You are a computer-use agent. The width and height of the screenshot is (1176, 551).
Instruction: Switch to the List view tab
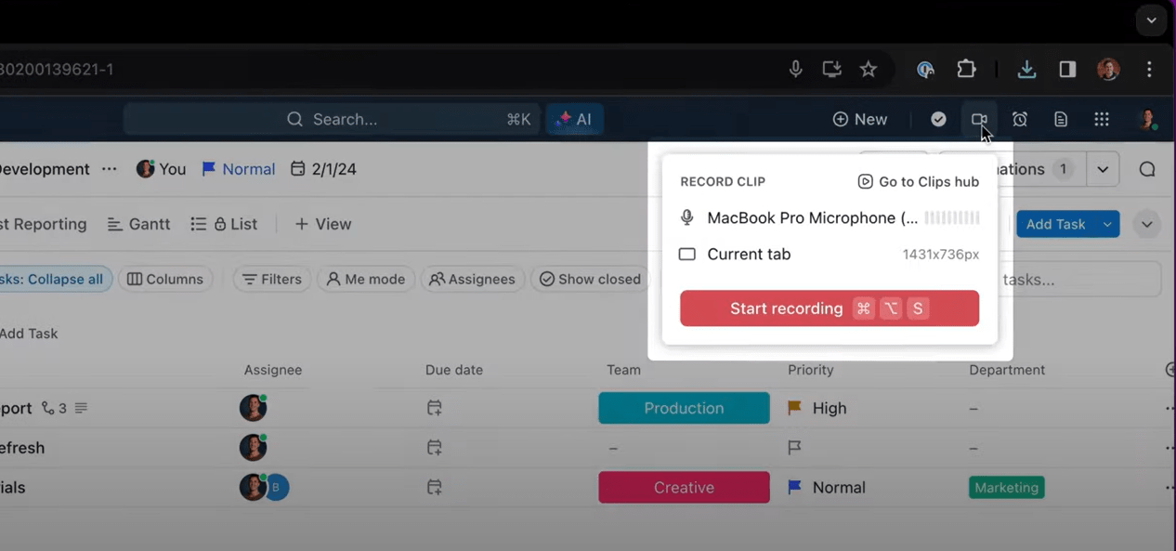[x=225, y=224]
